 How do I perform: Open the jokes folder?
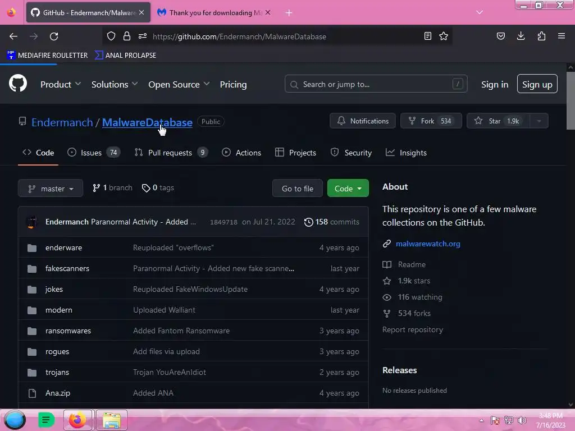pos(54,289)
